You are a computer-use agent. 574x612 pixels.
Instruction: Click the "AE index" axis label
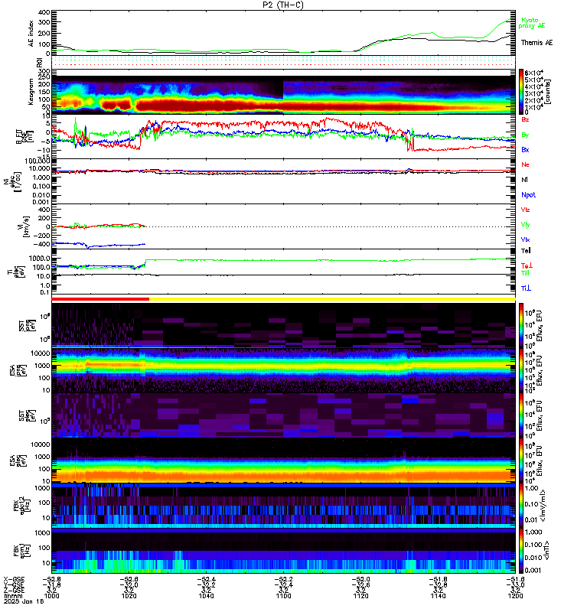pos(31,34)
